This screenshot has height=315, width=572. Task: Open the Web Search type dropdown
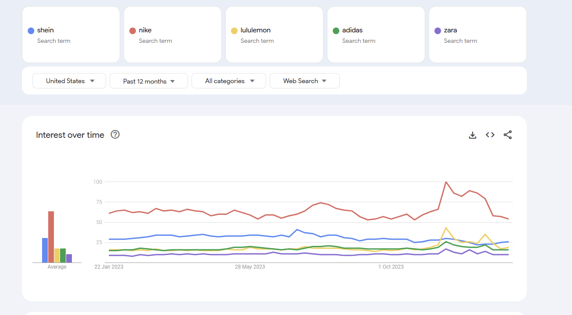305,81
